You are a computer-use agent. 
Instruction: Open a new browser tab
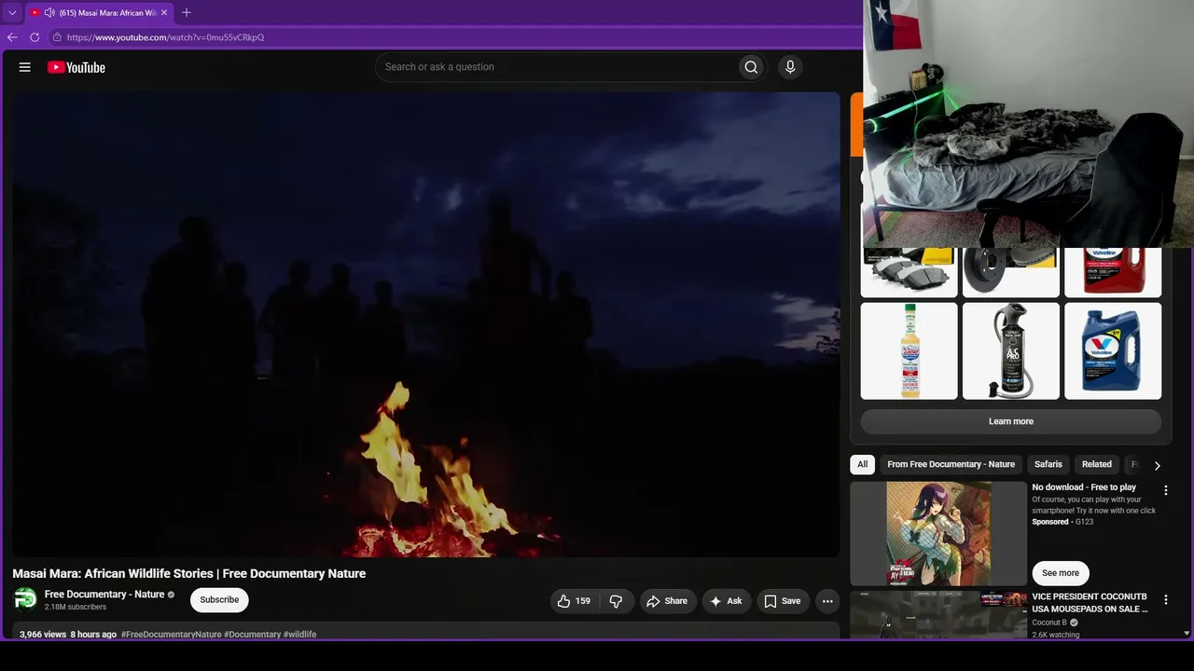click(x=187, y=13)
